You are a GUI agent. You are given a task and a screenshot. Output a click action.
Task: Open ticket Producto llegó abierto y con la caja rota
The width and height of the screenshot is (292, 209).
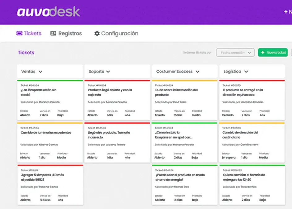tap(117, 100)
